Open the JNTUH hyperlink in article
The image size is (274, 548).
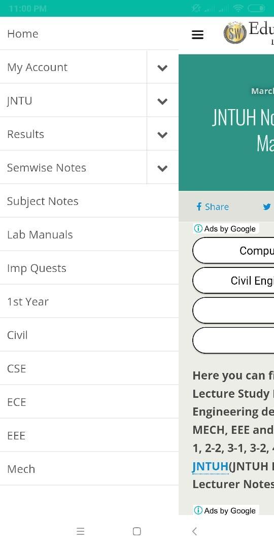point(211,466)
